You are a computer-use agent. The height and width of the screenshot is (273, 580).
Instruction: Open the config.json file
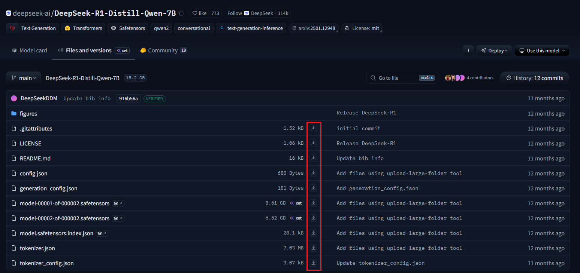point(34,173)
